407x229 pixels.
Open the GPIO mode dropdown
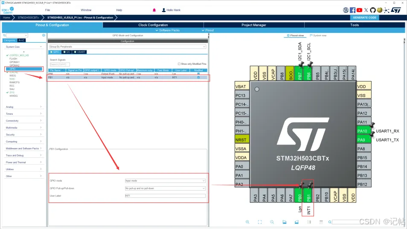coord(165,181)
